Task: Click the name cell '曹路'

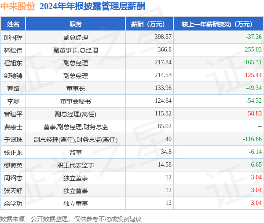Action: pyautogui.click(x=13, y=89)
